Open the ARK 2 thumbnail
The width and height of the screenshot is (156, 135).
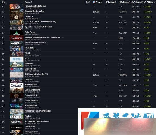tap(16, 54)
